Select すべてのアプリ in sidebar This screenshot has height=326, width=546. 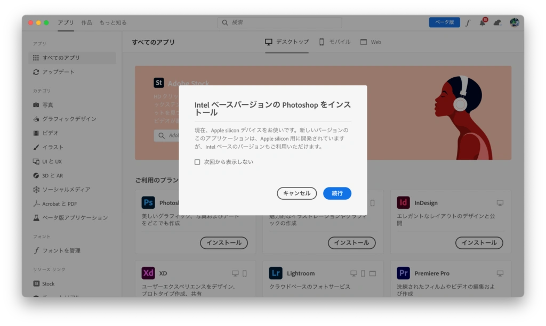(72, 58)
